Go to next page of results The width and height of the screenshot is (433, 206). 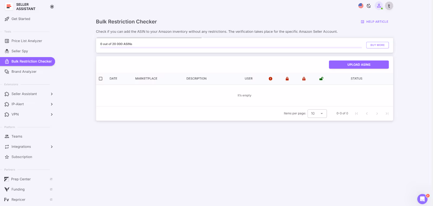(x=377, y=114)
